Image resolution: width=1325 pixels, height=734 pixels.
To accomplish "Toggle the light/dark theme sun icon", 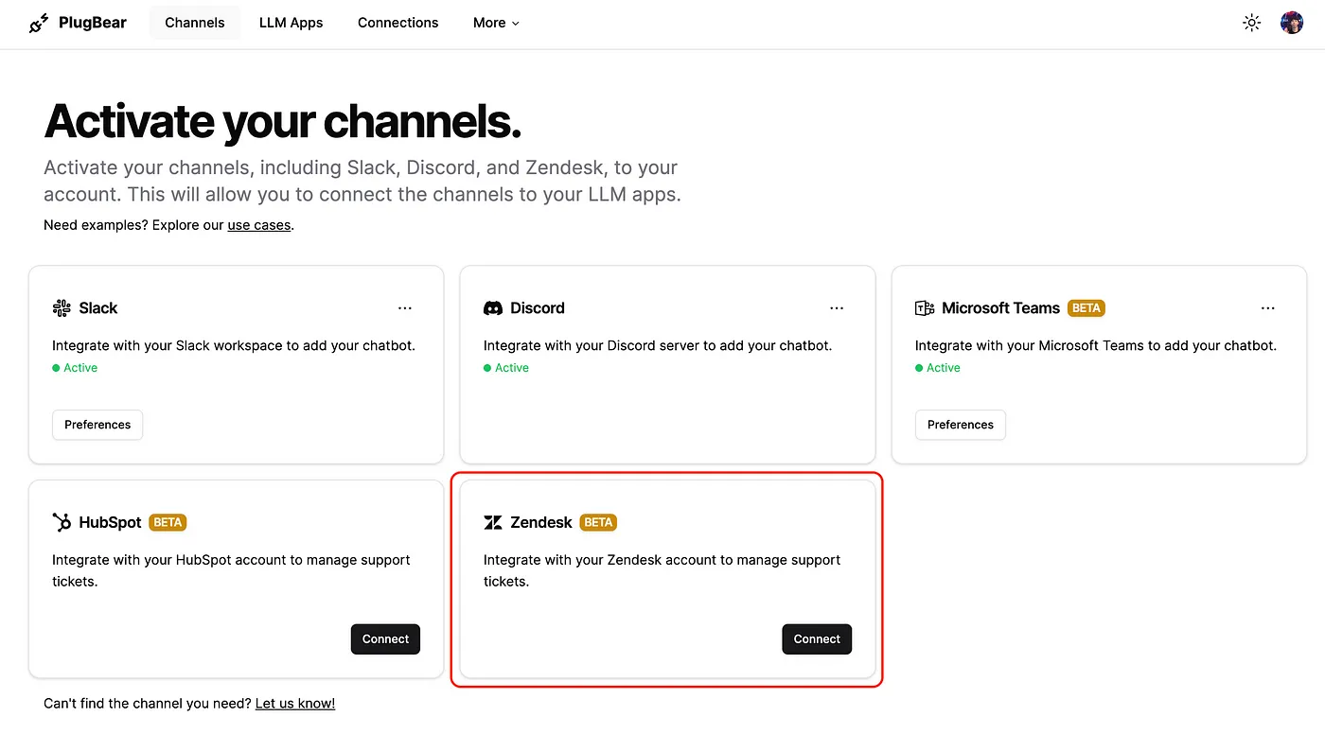I will (1251, 23).
